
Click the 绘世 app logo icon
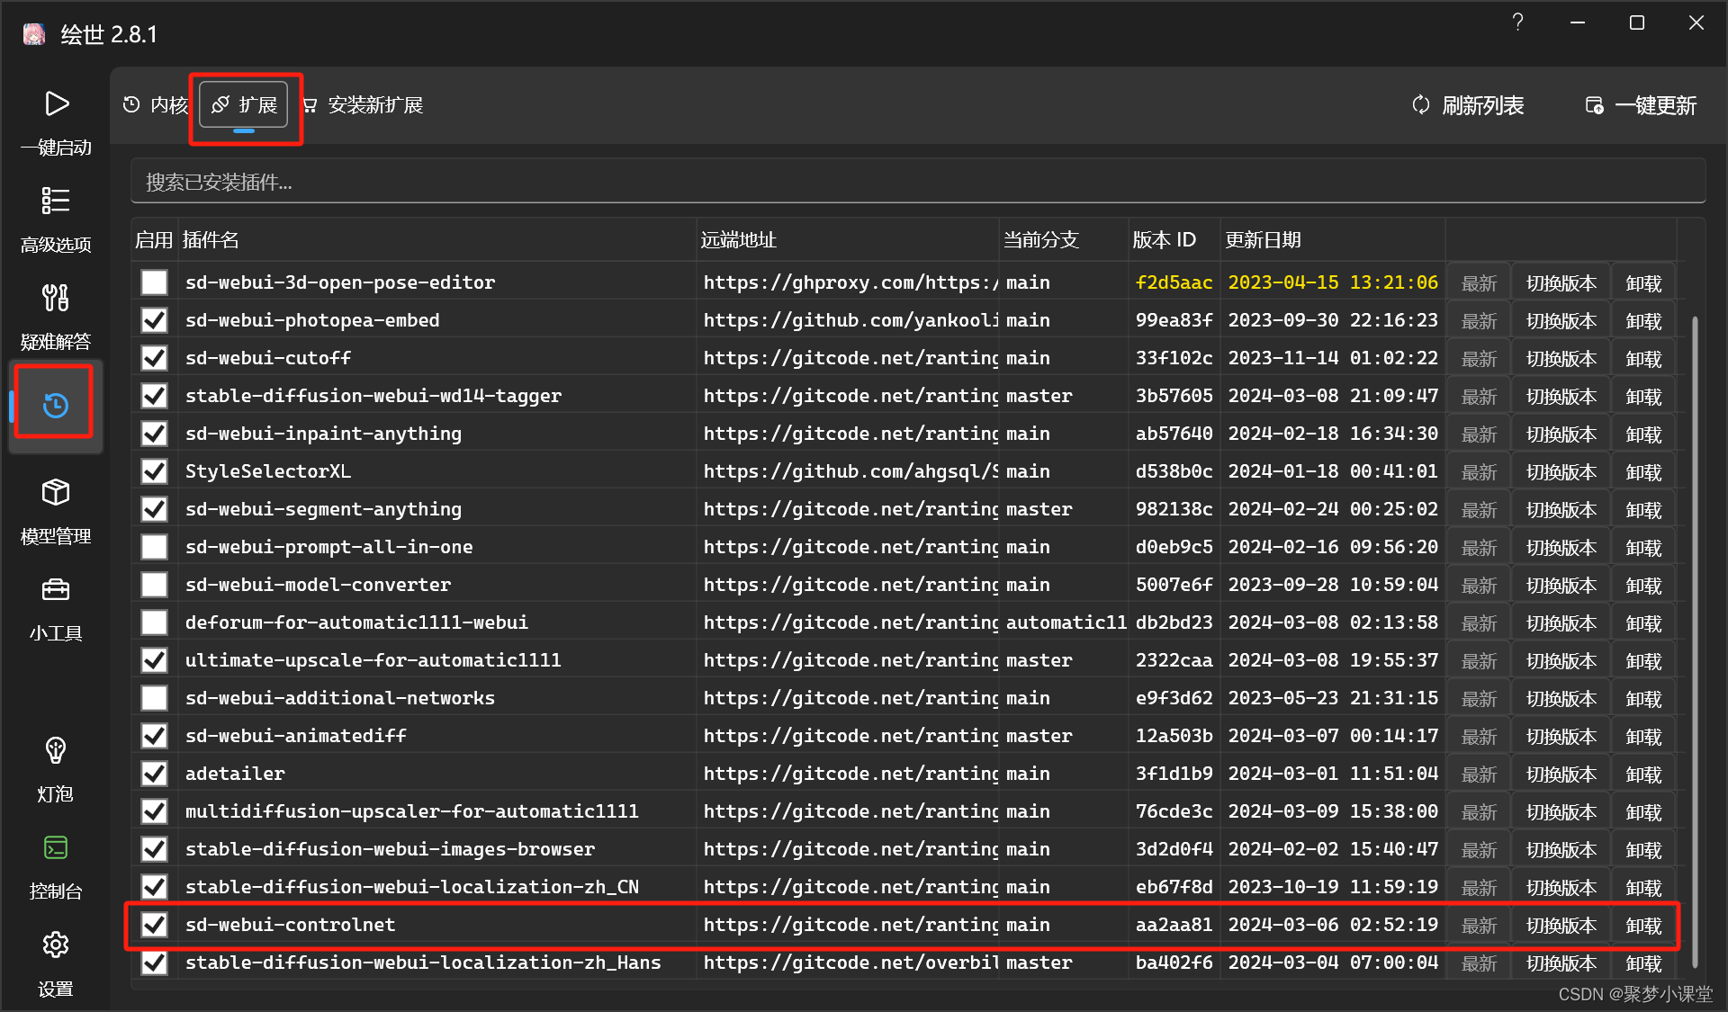pyautogui.click(x=34, y=34)
